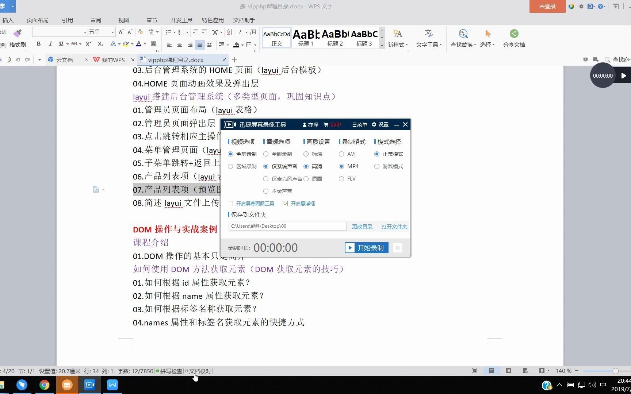Open Find and Replace tool
This screenshot has width=631, height=394.
click(463, 38)
